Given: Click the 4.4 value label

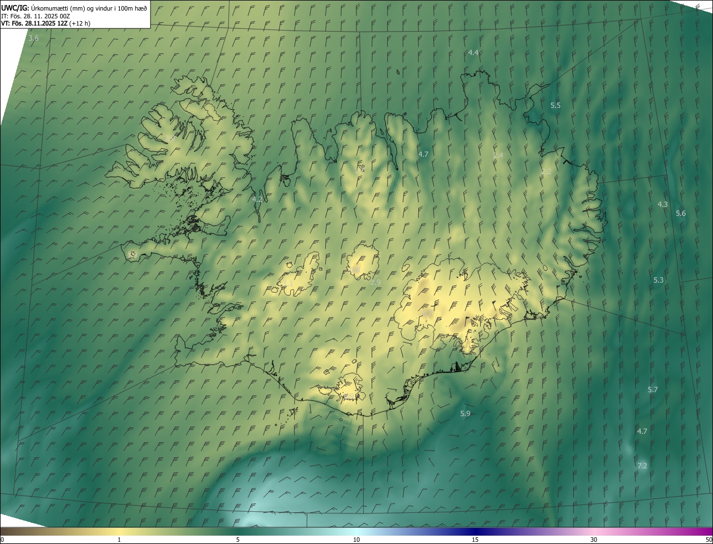Looking at the screenshot, I should [x=473, y=52].
